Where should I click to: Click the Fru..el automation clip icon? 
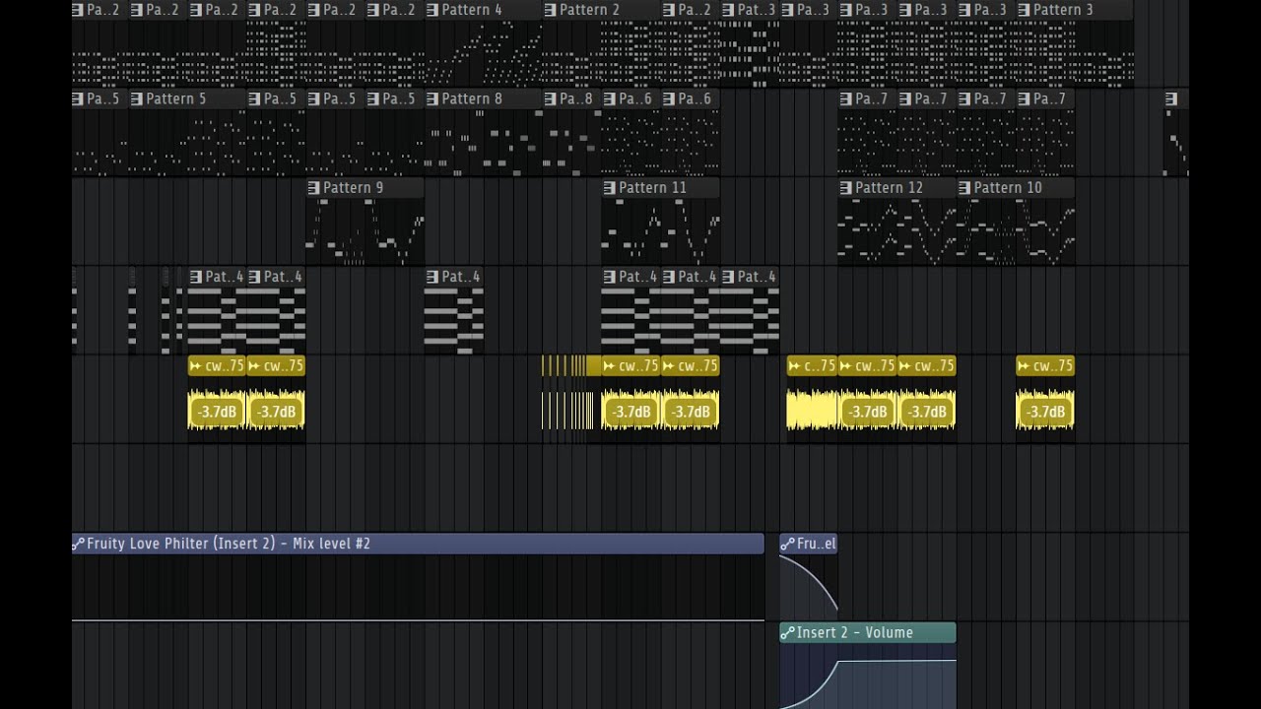[x=787, y=544]
